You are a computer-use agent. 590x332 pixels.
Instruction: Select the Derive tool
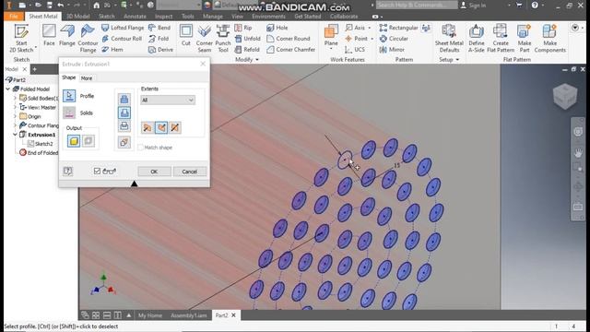tap(160, 49)
